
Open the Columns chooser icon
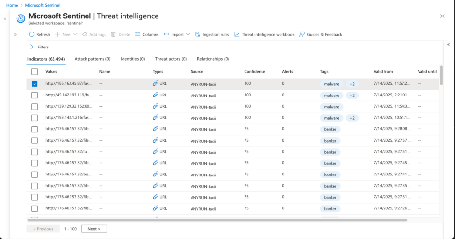(x=138, y=34)
